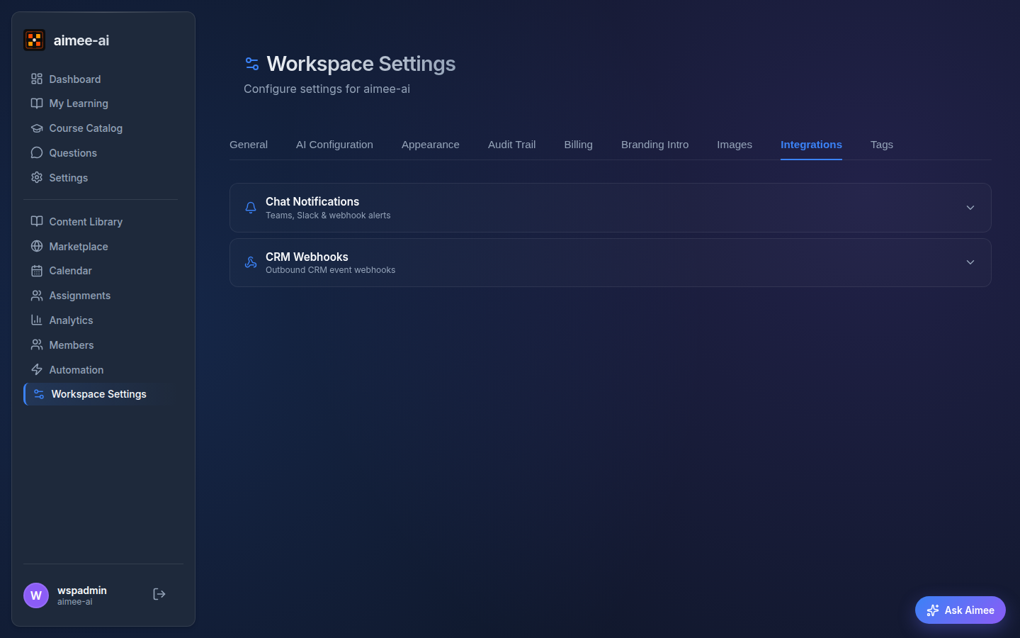Click the aimee-ai logo icon
Screen dimensions: 1020x638
(34, 40)
